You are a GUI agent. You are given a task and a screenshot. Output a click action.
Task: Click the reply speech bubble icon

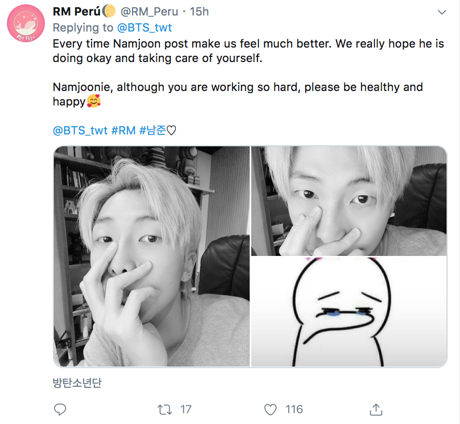coord(60,410)
